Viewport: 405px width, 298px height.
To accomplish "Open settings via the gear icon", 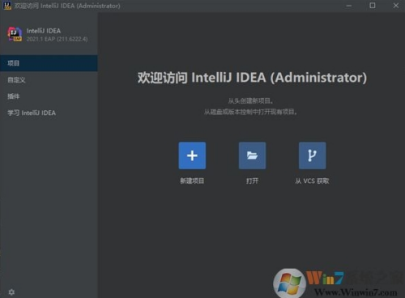I will coord(11,292).
